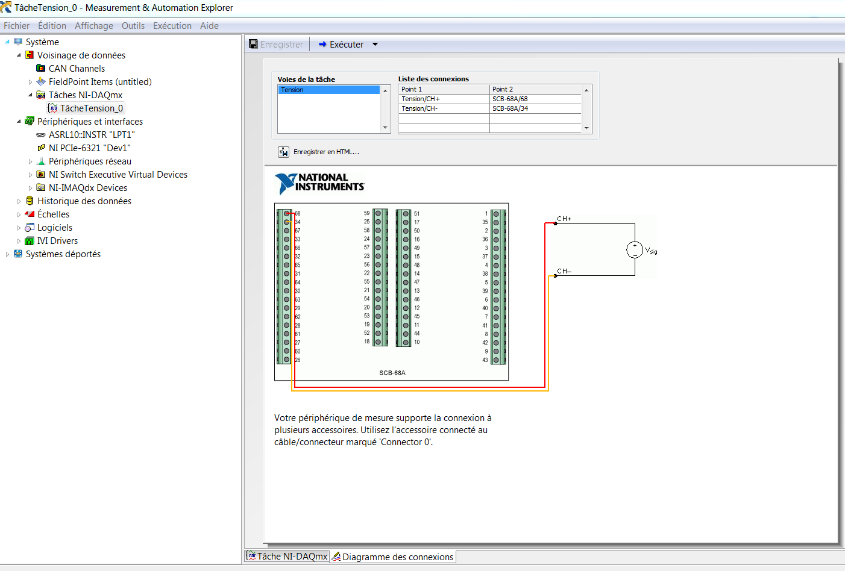The width and height of the screenshot is (845, 571).
Task: Open the Édition menu
Action: pos(52,26)
